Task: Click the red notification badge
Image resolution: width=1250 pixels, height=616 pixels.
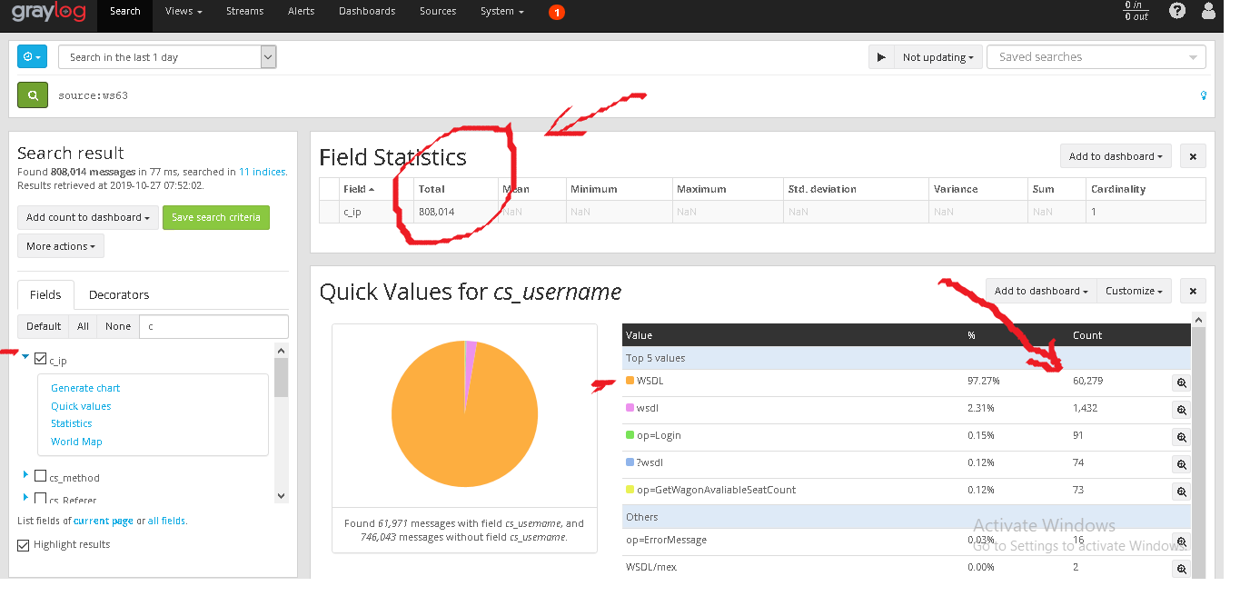Action: coord(557,12)
